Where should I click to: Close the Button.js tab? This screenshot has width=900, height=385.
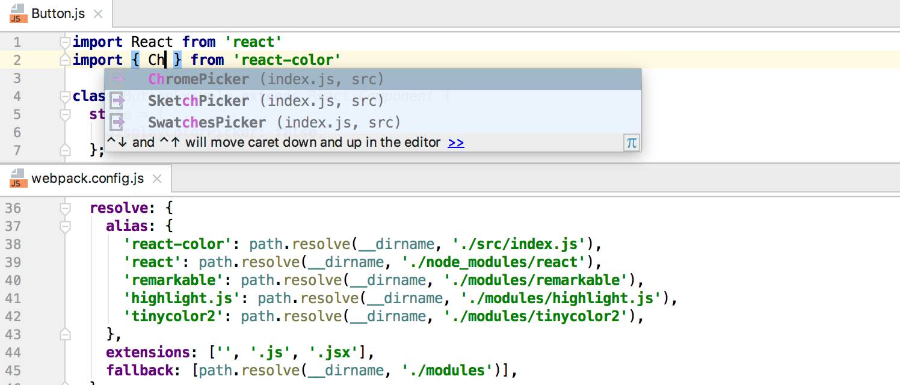99,14
